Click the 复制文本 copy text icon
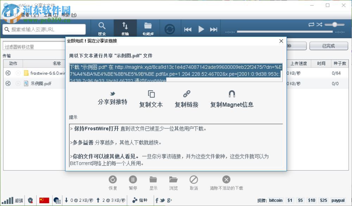This screenshot has width=352, height=206. pyautogui.click(x=151, y=94)
